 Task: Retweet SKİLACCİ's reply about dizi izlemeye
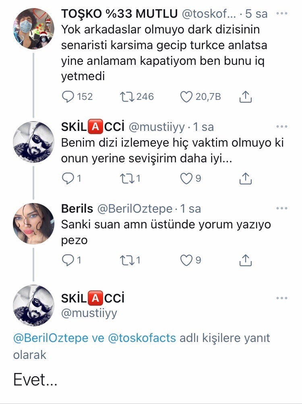pos(127,178)
